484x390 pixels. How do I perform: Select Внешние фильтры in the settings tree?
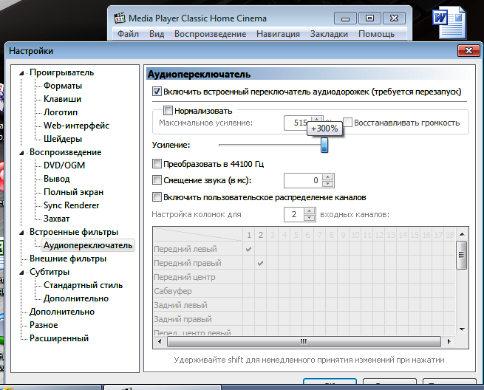68,259
